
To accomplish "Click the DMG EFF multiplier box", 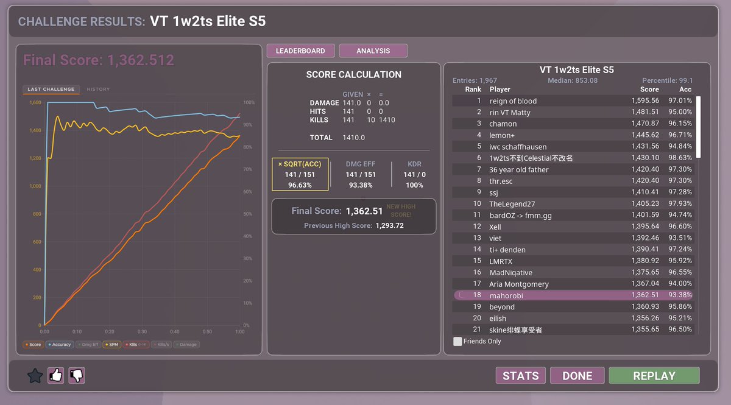I will click(x=361, y=175).
